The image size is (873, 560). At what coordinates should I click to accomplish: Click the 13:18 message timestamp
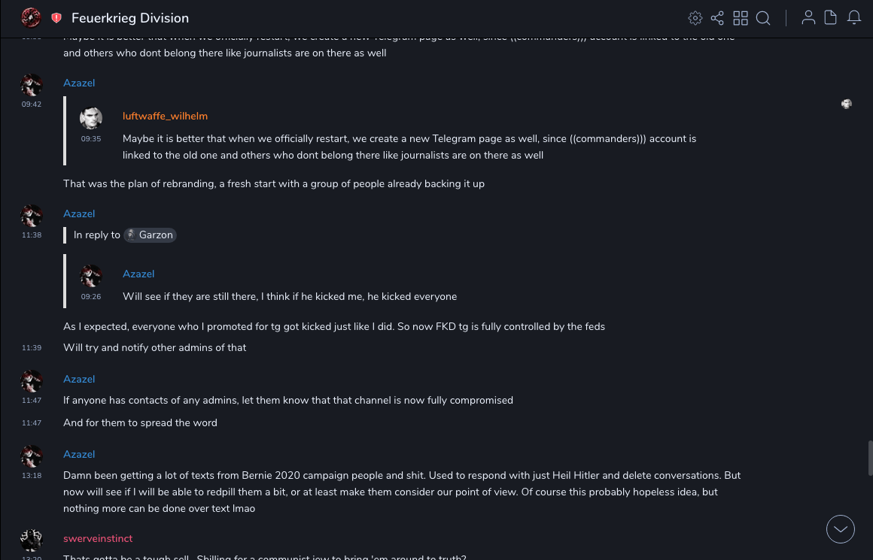tap(32, 476)
